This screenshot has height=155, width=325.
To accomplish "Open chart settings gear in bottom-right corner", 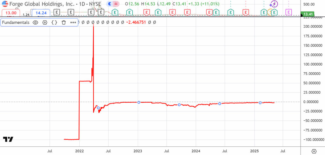I will [314, 151].
